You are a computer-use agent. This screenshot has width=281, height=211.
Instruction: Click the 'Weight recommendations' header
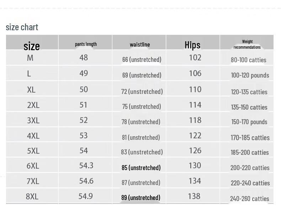coord(247,44)
